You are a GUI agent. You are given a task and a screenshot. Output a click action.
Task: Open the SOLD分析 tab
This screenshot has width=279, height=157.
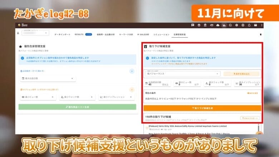coord(143,34)
